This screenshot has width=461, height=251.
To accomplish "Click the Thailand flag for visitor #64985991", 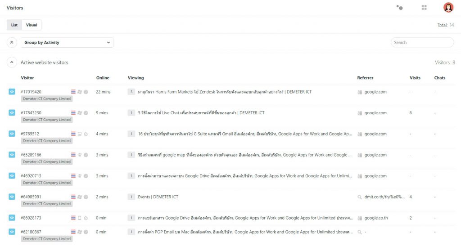I will 73,197.
